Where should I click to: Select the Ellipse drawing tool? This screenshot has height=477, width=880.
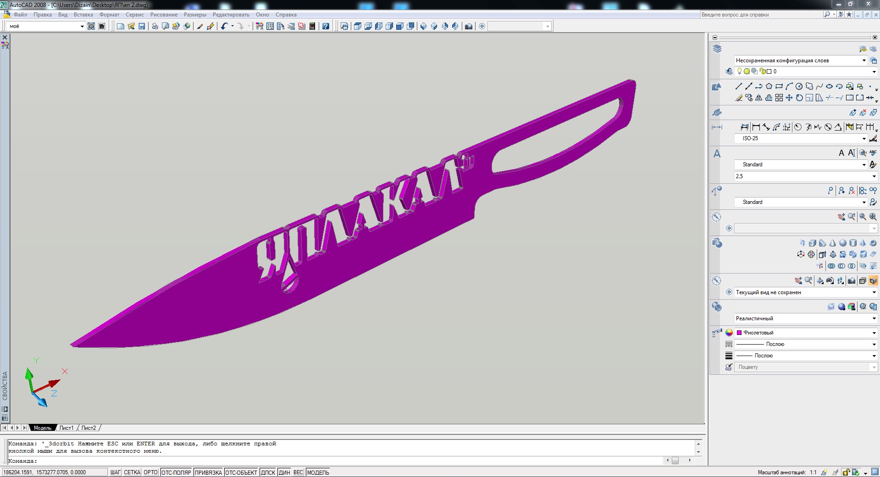[x=830, y=86]
